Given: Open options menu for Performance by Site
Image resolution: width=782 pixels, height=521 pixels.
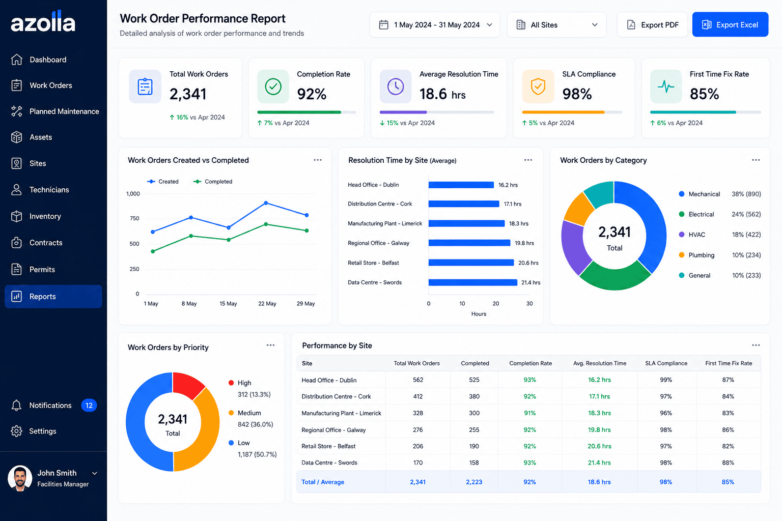Looking at the screenshot, I should point(756,345).
